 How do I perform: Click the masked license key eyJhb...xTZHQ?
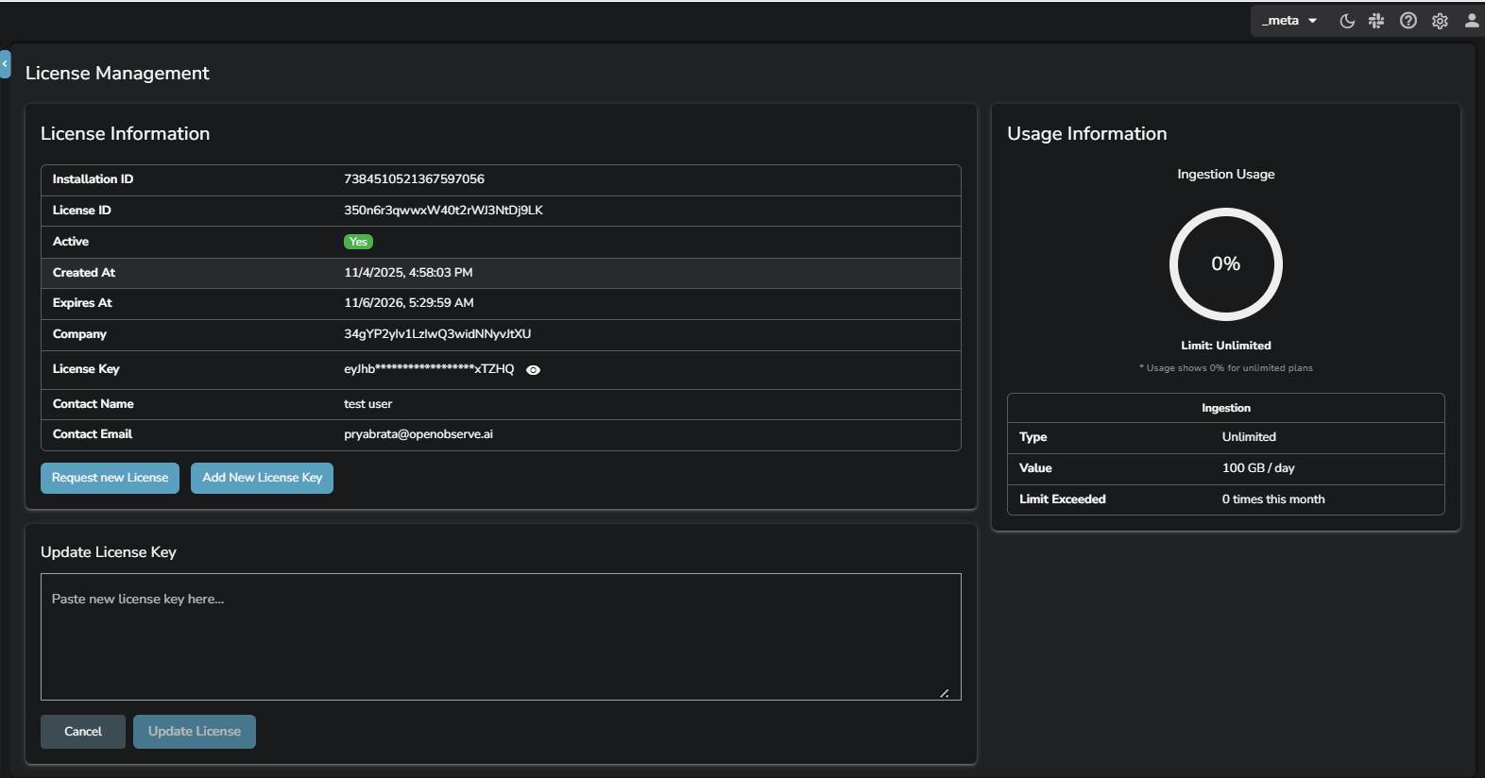[429, 369]
